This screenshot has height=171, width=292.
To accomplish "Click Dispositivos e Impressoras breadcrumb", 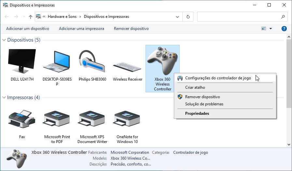I will pos(106,17).
